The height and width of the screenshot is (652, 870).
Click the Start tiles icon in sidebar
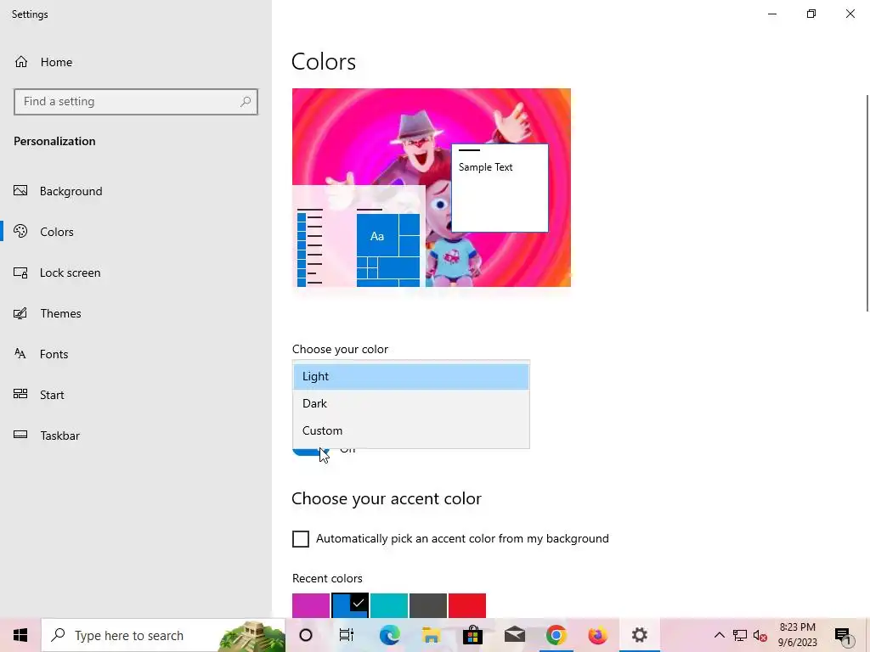point(20,394)
